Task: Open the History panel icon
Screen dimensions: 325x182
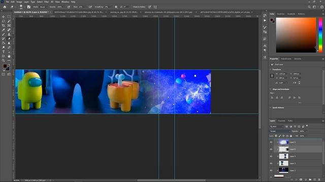Action: [x=265, y=16]
